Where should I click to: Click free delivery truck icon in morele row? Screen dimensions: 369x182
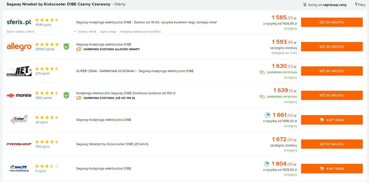point(262,97)
